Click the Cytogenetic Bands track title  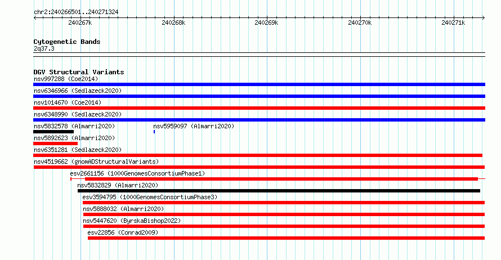tap(67, 42)
